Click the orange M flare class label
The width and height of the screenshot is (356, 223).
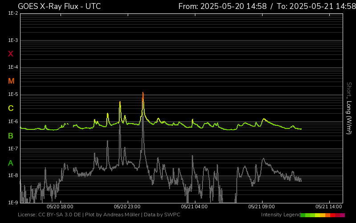[11, 81]
